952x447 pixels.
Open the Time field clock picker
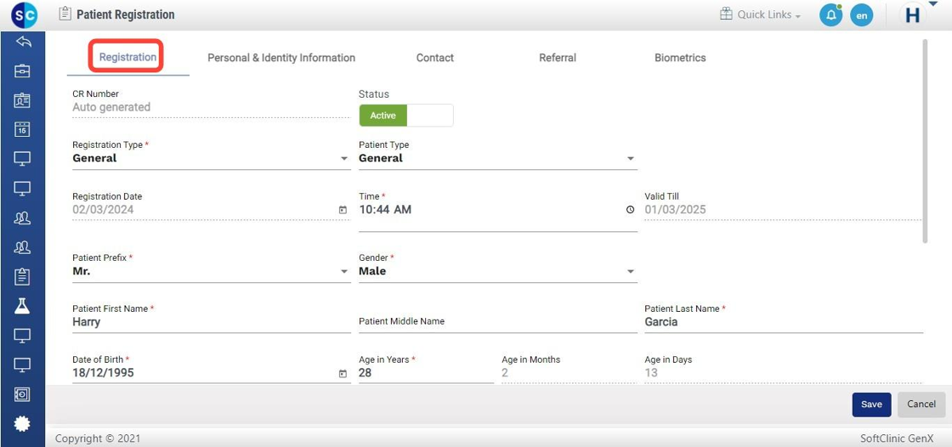pyautogui.click(x=630, y=210)
